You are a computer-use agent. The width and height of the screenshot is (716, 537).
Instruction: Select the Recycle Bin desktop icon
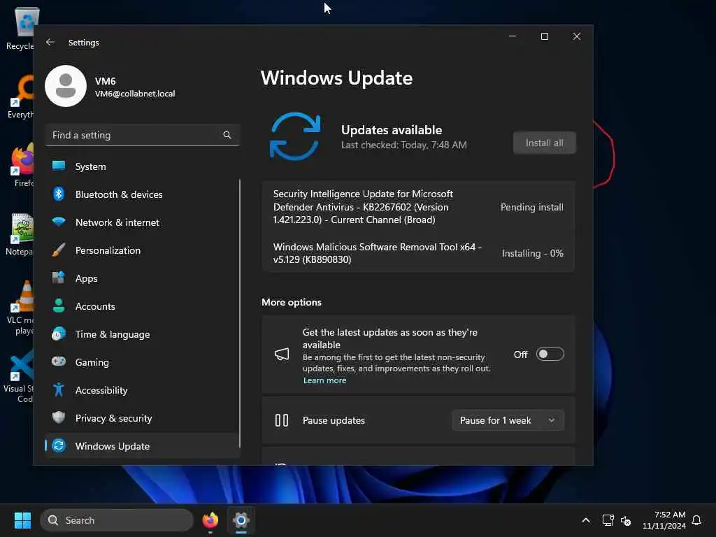[x=20, y=28]
